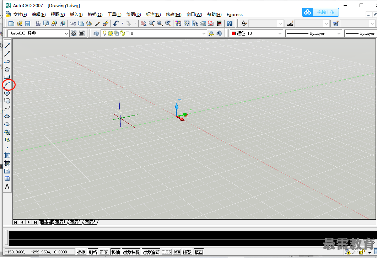
Task: Expand the layer 0 dropdown list
Action: (x=204, y=34)
